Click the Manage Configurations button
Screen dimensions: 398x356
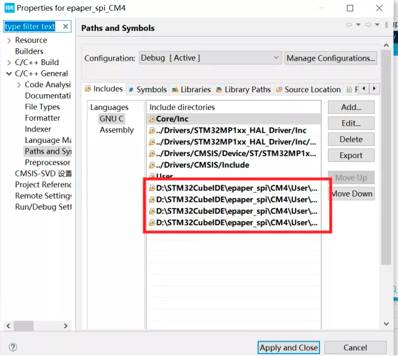pos(330,58)
